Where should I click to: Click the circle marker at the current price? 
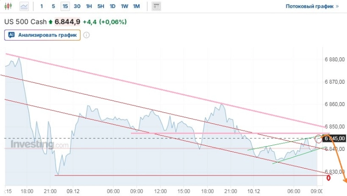[319, 138]
